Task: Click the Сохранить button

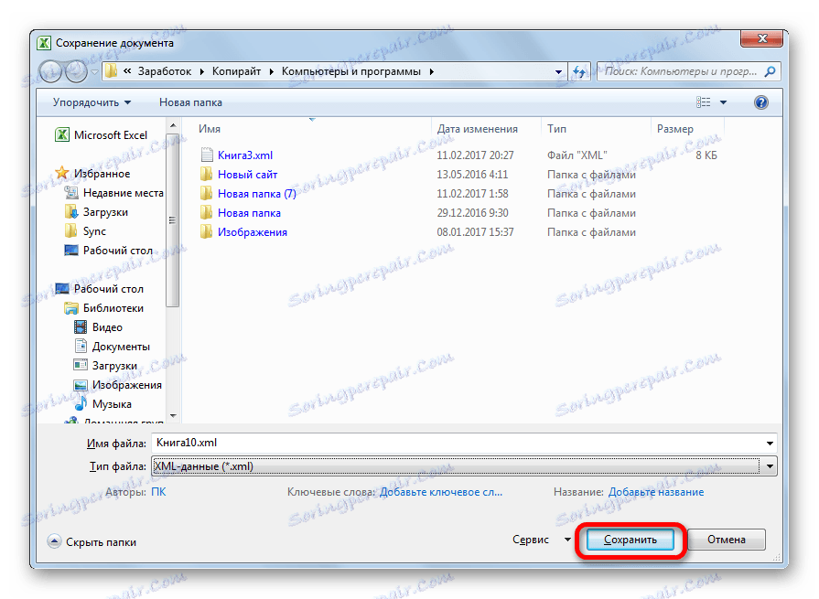Action: click(630, 540)
